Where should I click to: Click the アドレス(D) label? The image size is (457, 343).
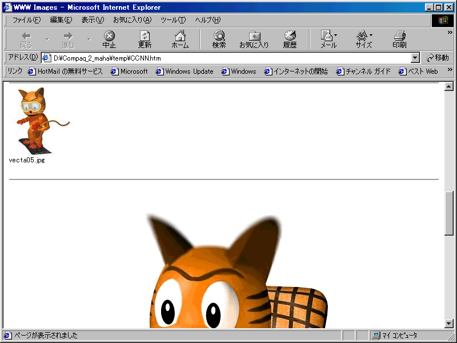(23, 58)
